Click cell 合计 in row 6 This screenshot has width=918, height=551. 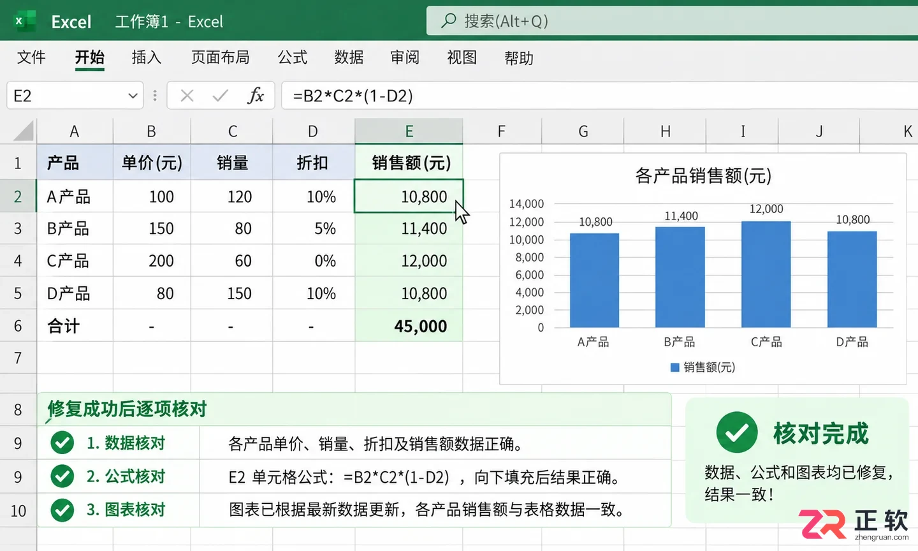pos(75,326)
